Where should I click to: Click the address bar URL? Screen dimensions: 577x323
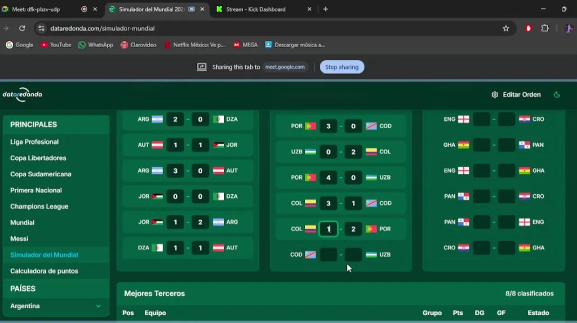tap(102, 28)
